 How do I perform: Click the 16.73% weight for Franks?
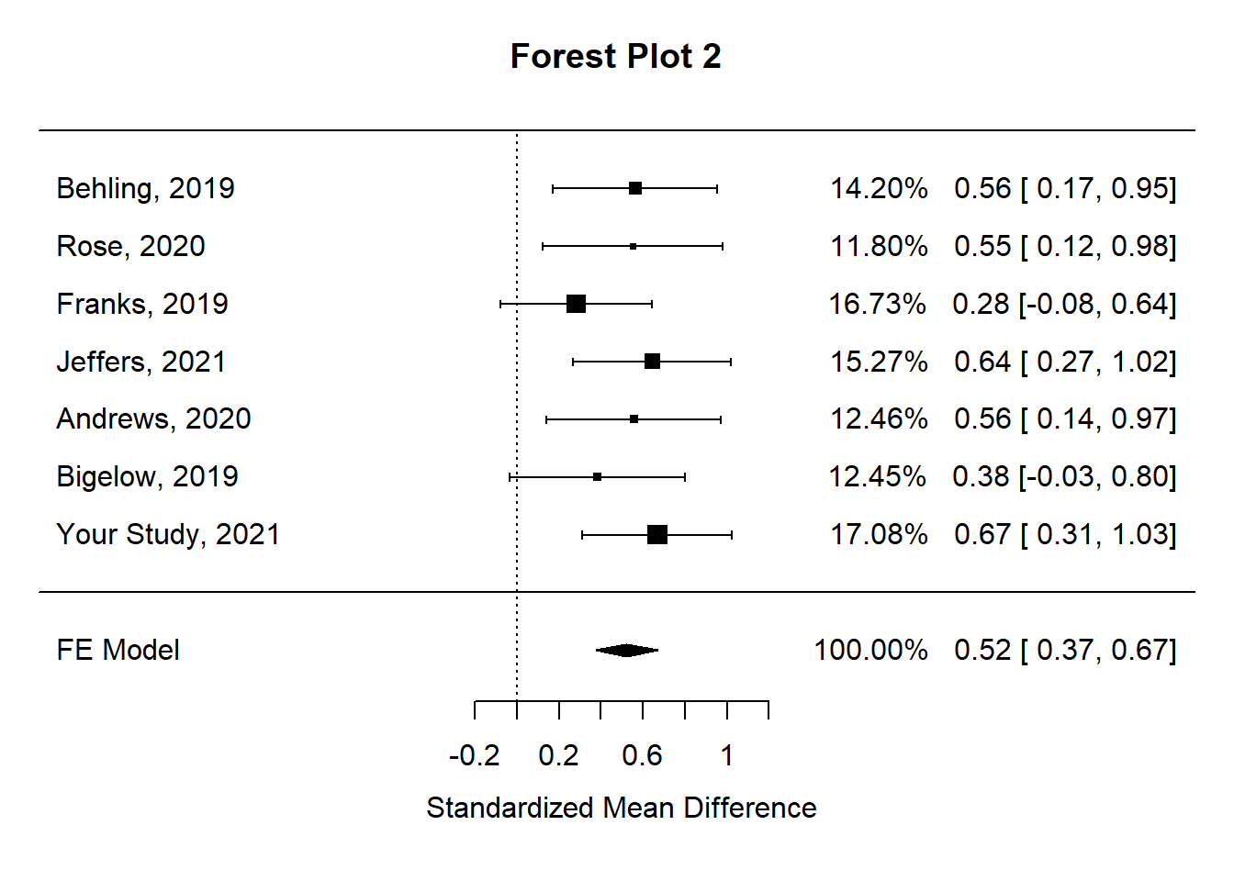(x=877, y=304)
